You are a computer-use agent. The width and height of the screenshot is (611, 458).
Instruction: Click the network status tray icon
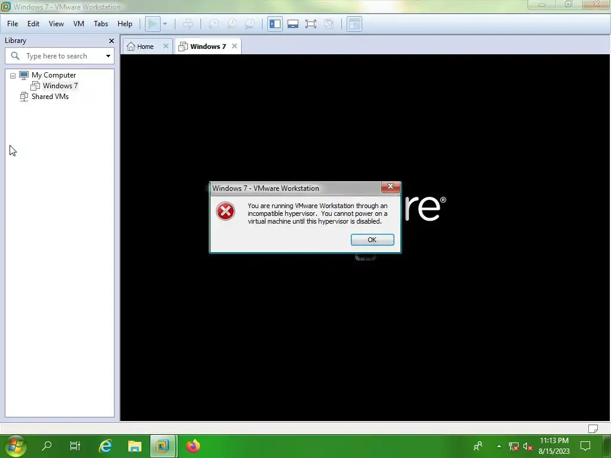click(514, 446)
